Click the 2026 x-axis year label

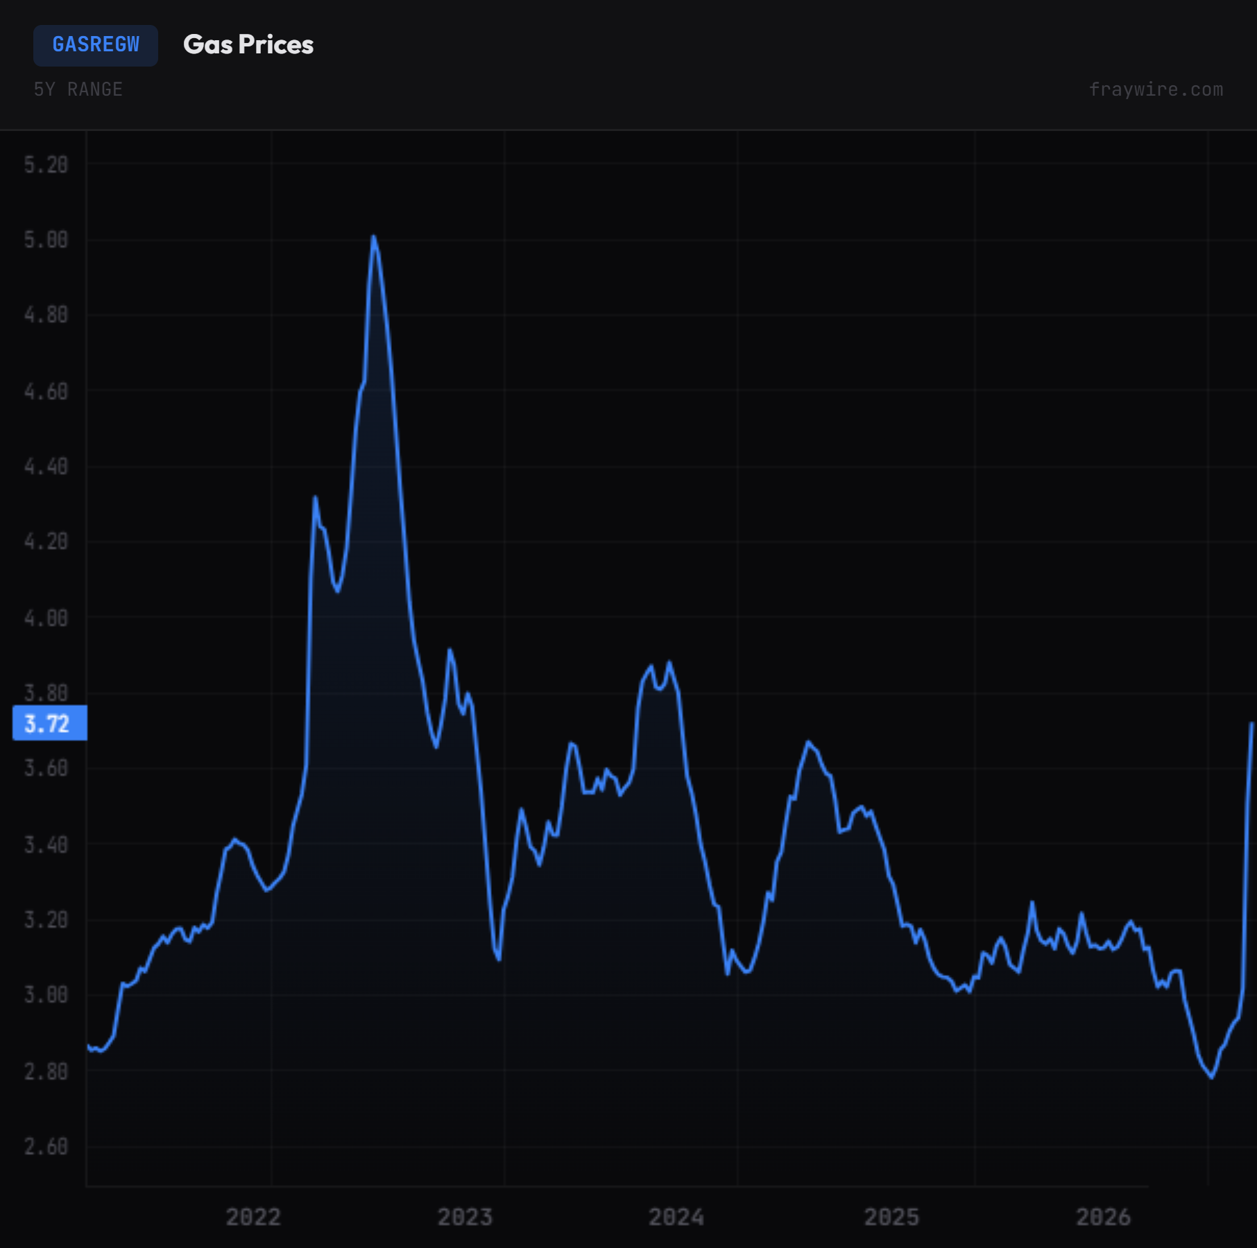[1103, 1217]
